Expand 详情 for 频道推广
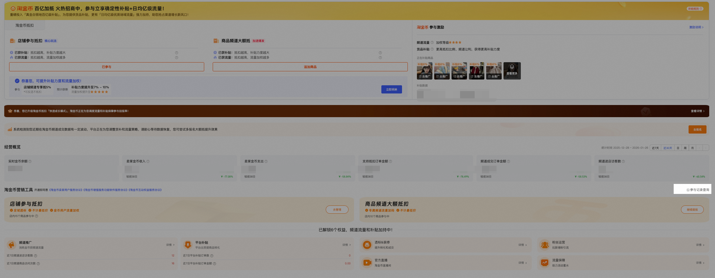 coord(170,245)
